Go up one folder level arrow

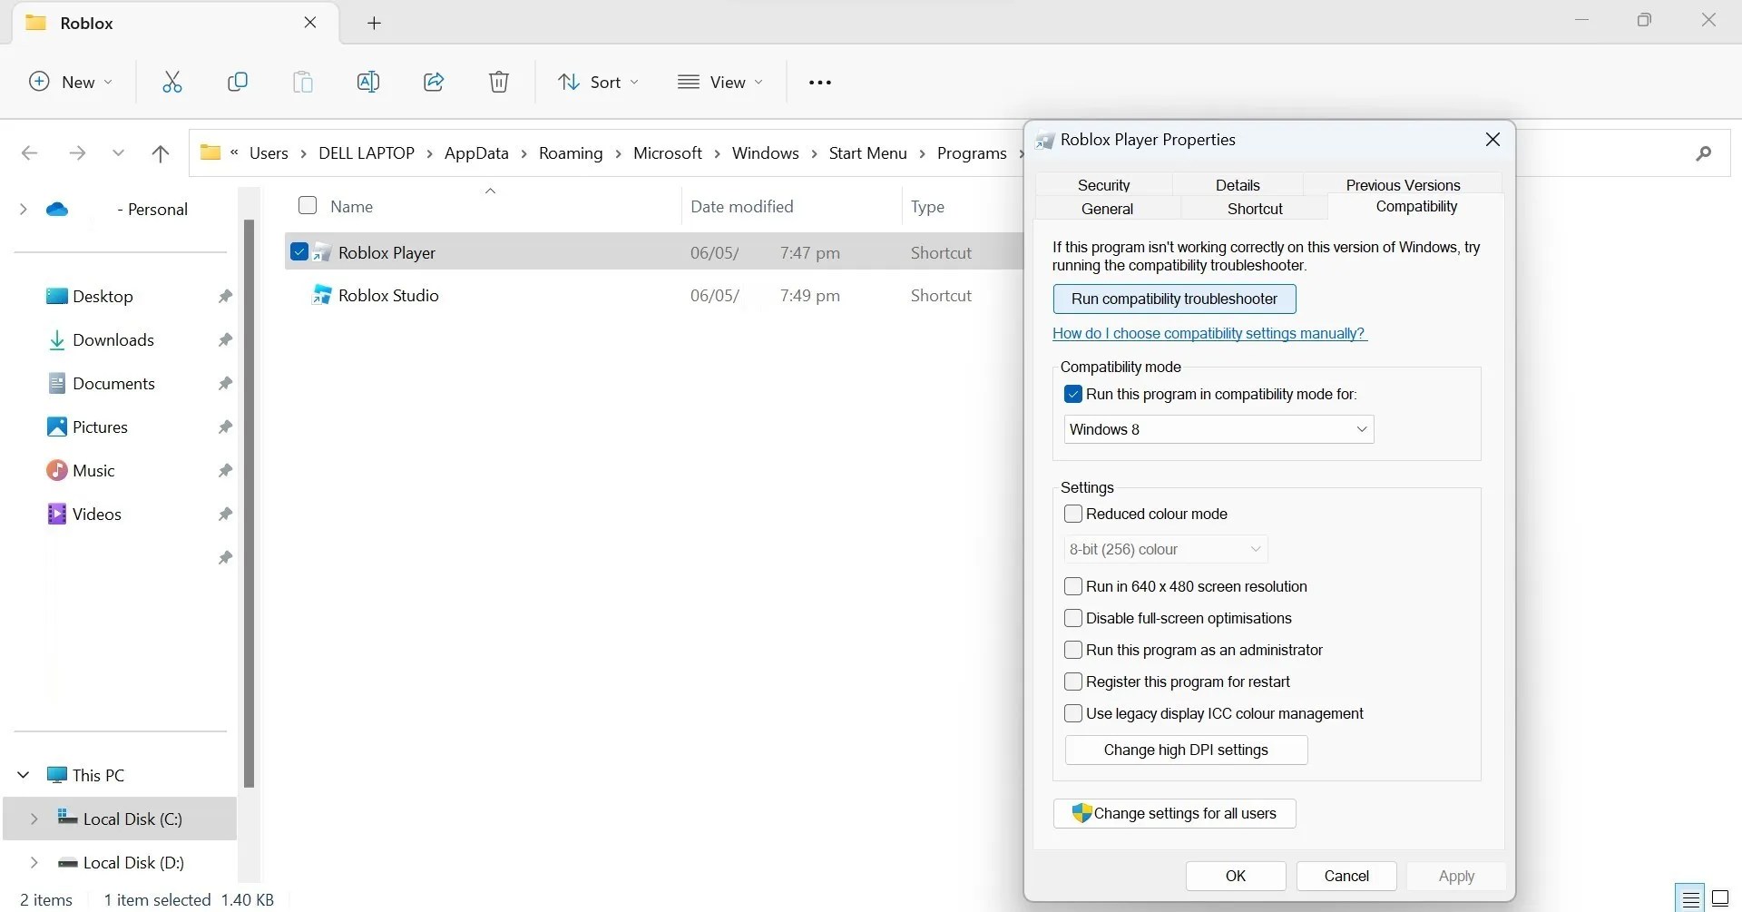click(x=161, y=153)
